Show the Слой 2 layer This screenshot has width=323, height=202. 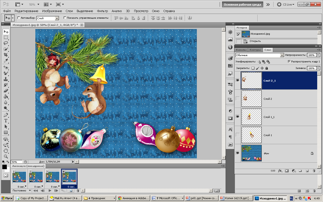pos(237,98)
